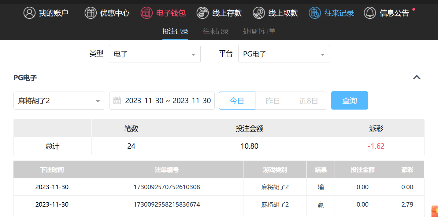The height and width of the screenshot is (217, 438).
Task: Click the 24 total count value
Action: point(131,146)
